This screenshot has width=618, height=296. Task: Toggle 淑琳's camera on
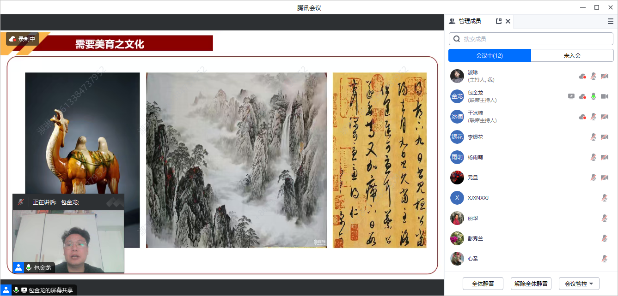604,76
